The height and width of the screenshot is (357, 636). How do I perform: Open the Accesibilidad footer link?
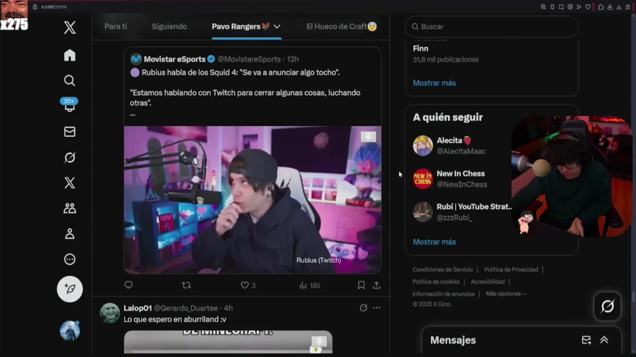tap(488, 282)
